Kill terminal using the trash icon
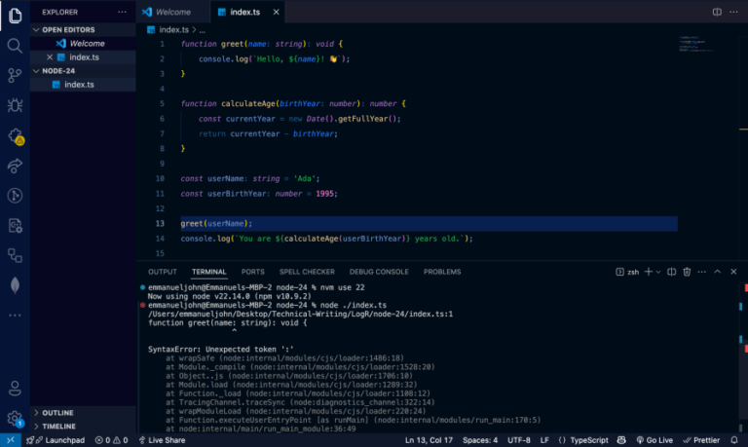748x447 pixels. tap(687, 272)
